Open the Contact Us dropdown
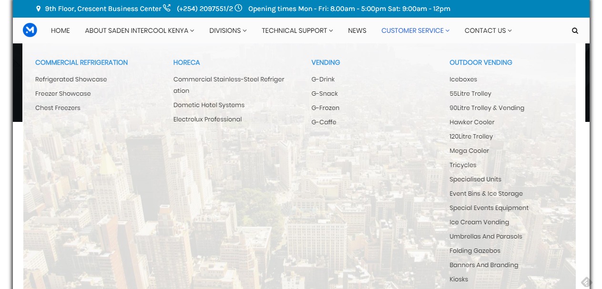This screenshot has height=289, width=602. click(x=488, y=30)
